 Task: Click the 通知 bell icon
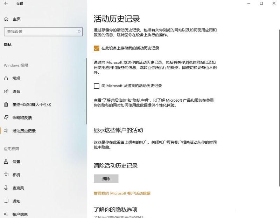pos(6,201)
